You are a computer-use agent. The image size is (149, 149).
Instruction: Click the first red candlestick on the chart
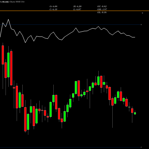tap(3, 55)
